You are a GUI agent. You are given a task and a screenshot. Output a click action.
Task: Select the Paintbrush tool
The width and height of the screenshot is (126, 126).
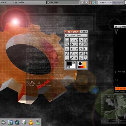72,54
